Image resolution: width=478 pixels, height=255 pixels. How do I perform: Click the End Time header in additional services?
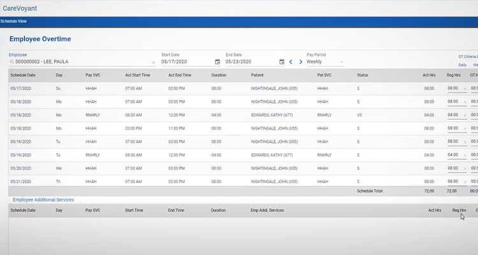[x=176, y=210]
